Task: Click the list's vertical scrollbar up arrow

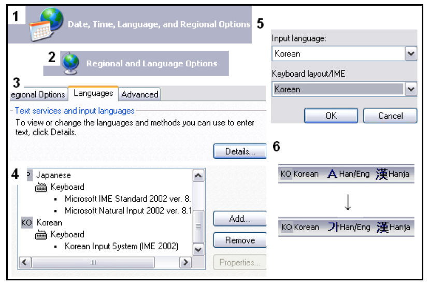Action: (x=198, y=176)
